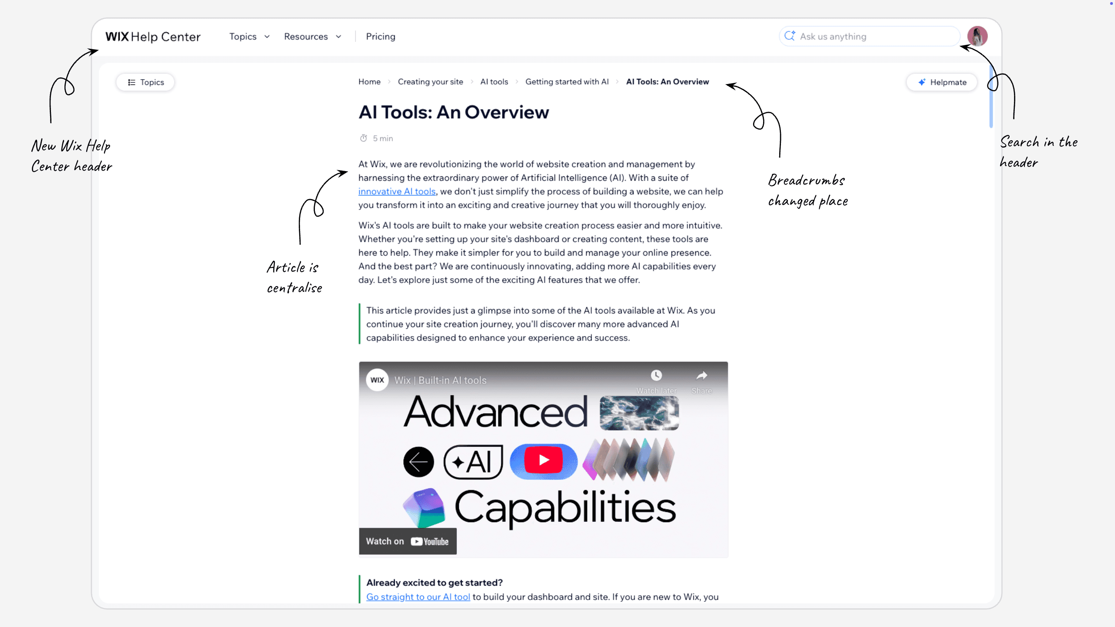The width and height of the screenshot is (1115, 627).
Task: Navigate to AI tools breadcrumb
Action: click(x=494, y=82)
